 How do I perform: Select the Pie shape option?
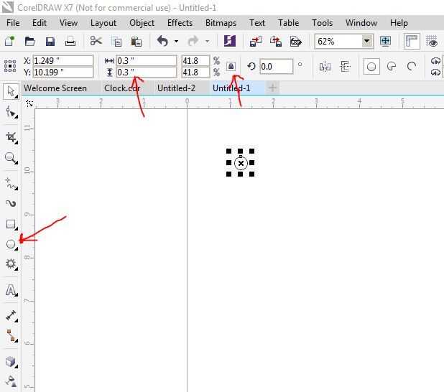[392, 67]
